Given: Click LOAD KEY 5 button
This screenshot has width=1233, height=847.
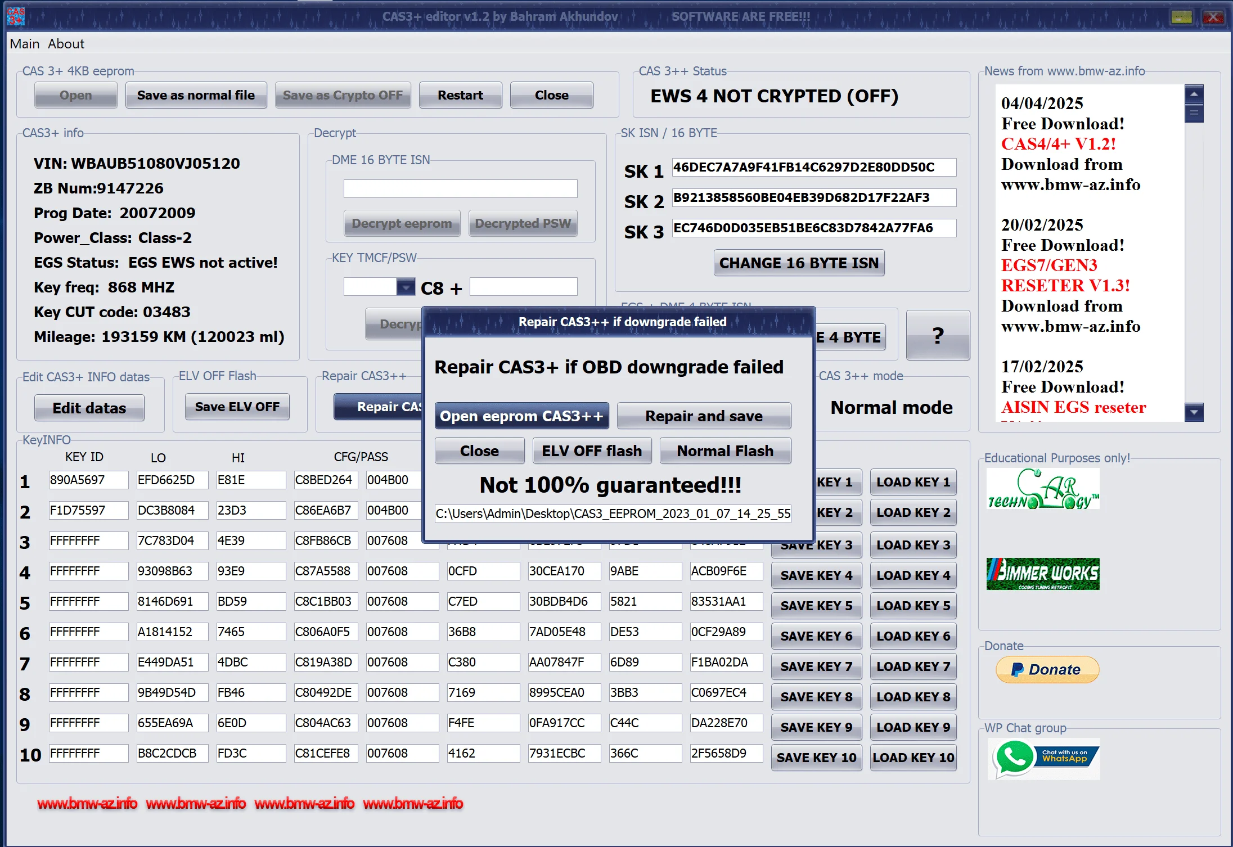Looking at the screenshot, I should 913,606.
